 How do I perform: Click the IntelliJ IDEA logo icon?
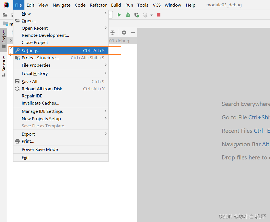(x=7, y=5)
